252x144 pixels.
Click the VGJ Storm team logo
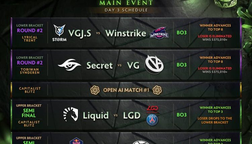[x=59, y=33]
